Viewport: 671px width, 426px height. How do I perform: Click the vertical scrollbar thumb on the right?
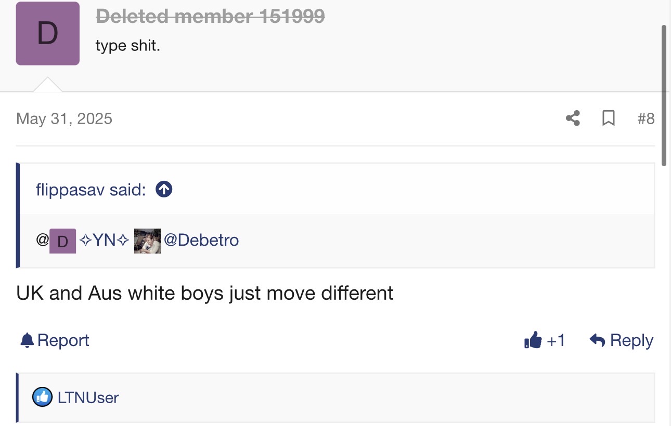coord(665,95)
